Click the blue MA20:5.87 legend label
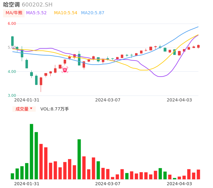This screenshot has height=188, width=213. click(x=93, y=13)
